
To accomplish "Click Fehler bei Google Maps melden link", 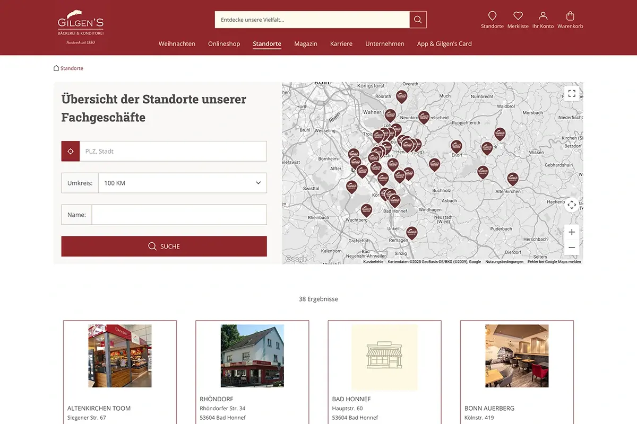I will 554,261.
